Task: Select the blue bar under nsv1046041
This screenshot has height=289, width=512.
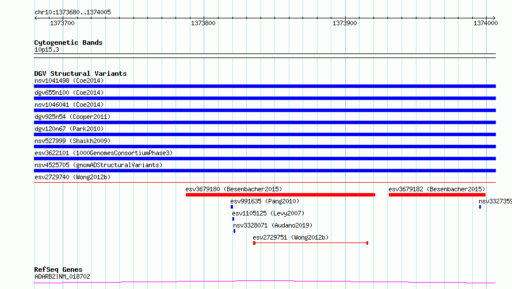Action: click(265, 110)
